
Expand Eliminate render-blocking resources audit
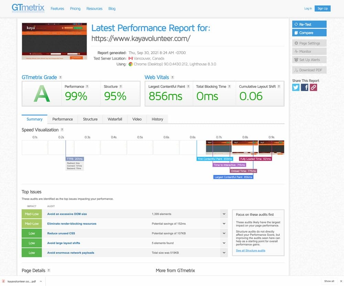(x=224, y=224)
